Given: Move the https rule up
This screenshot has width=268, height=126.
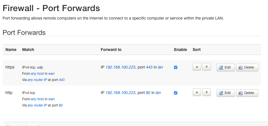Looking at the screenshot, I should [197, 67].
